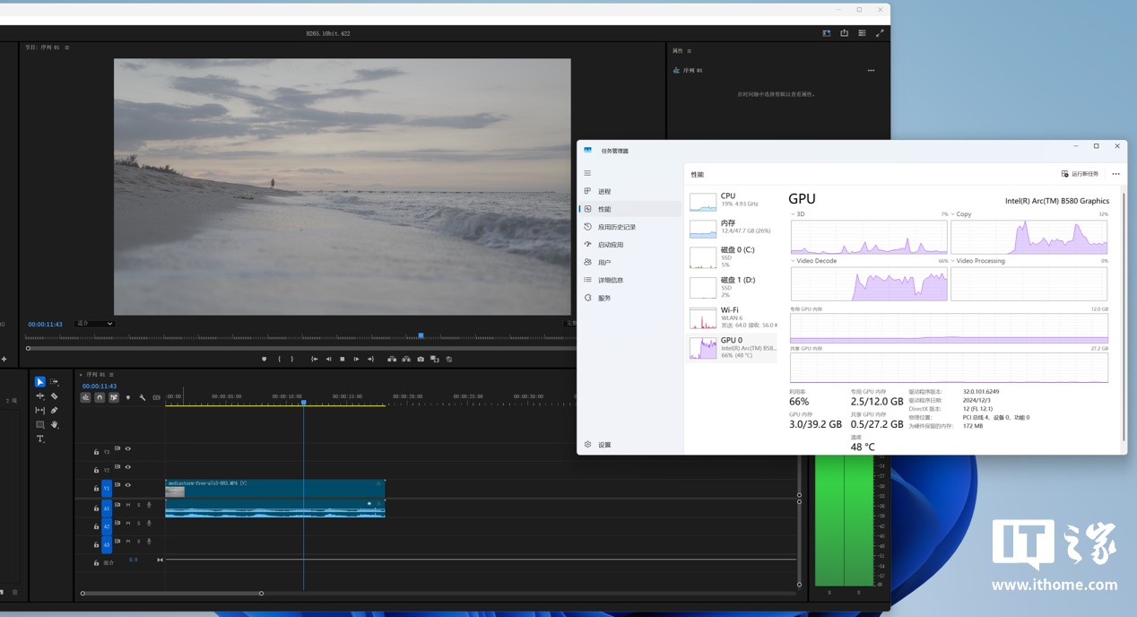Open the Task Manager three-dots more menu
The image size is (1137, 617).
(x=1115, y=174)
